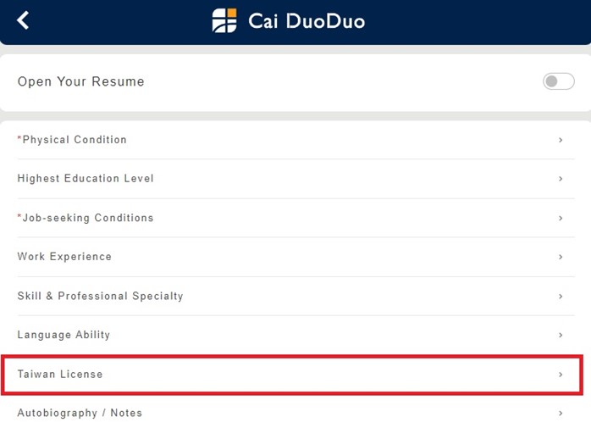Viewport: 591px width, 428px height.
Task: Open the Highest Education Level section
Action: [x=86, y=179]
